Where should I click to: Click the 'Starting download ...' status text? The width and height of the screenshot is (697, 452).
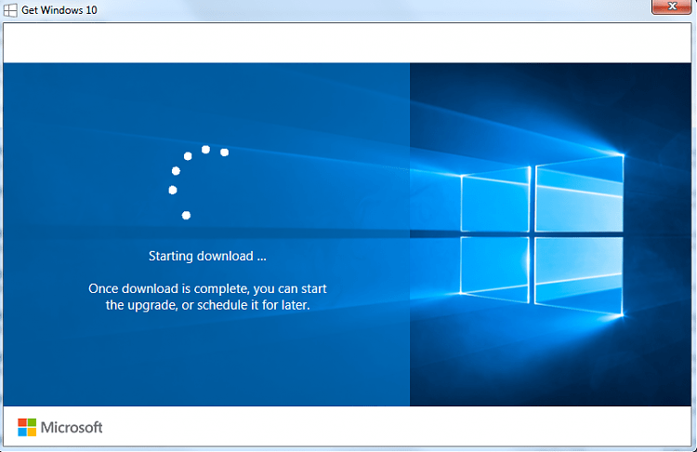pyautogui.click(x=207, y=257)
